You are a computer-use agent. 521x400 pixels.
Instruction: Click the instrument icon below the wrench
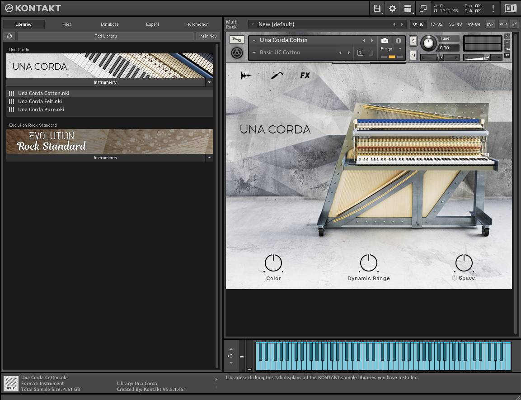(237, 53)
